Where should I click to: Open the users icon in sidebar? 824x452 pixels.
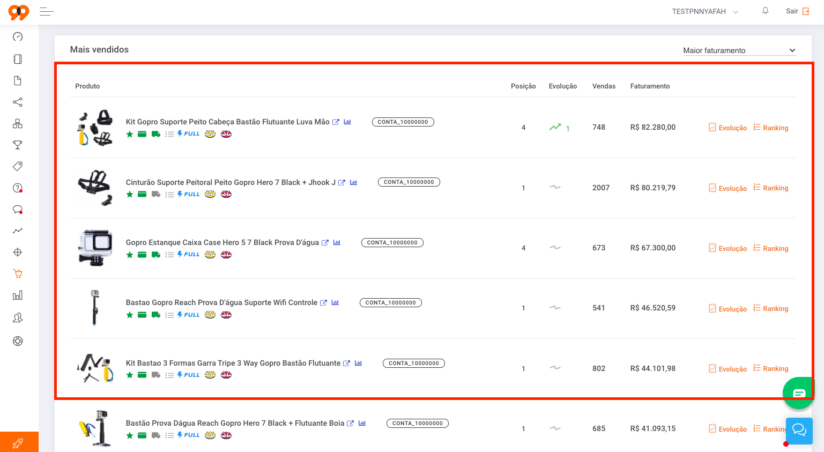[18, 318]
